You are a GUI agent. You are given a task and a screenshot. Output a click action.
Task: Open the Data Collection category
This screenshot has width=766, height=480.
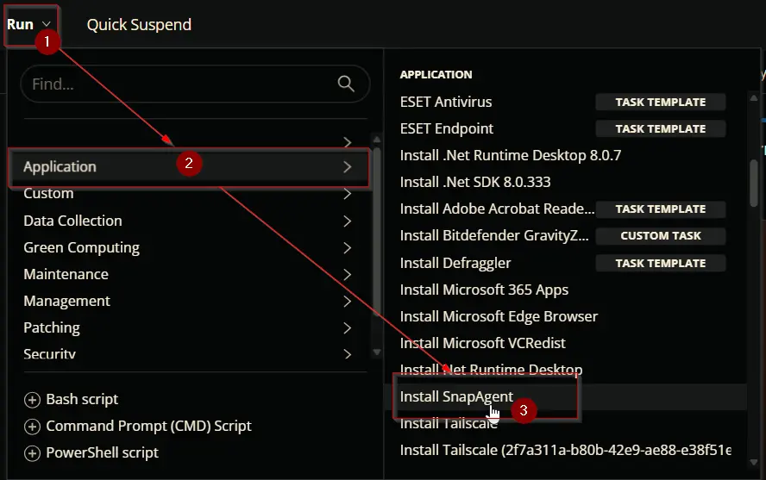tap(72, 221)
